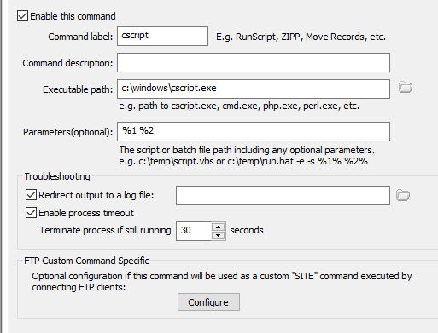Select the timeout value box showing 30

[x=194, y=231]
